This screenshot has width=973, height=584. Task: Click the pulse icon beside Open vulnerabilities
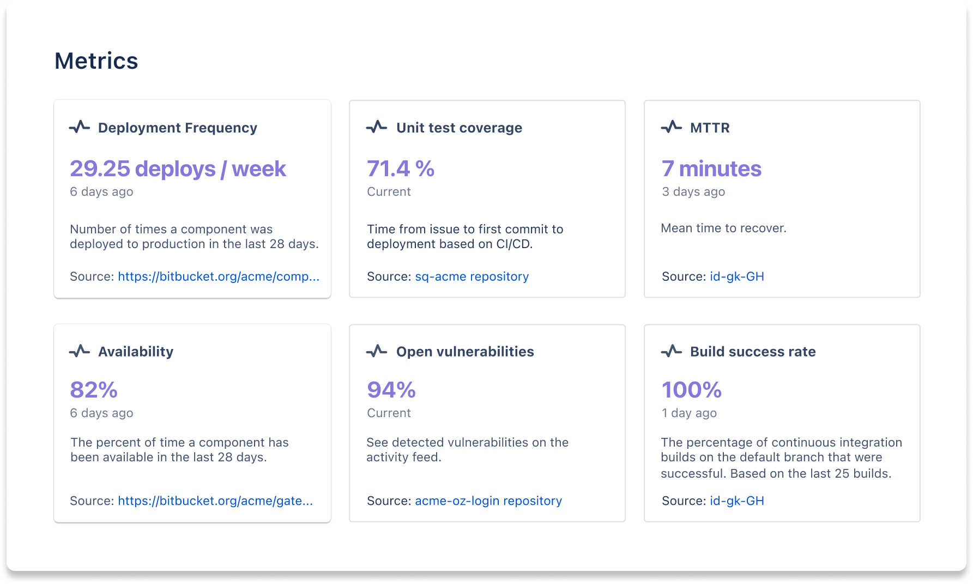point(377,352)
